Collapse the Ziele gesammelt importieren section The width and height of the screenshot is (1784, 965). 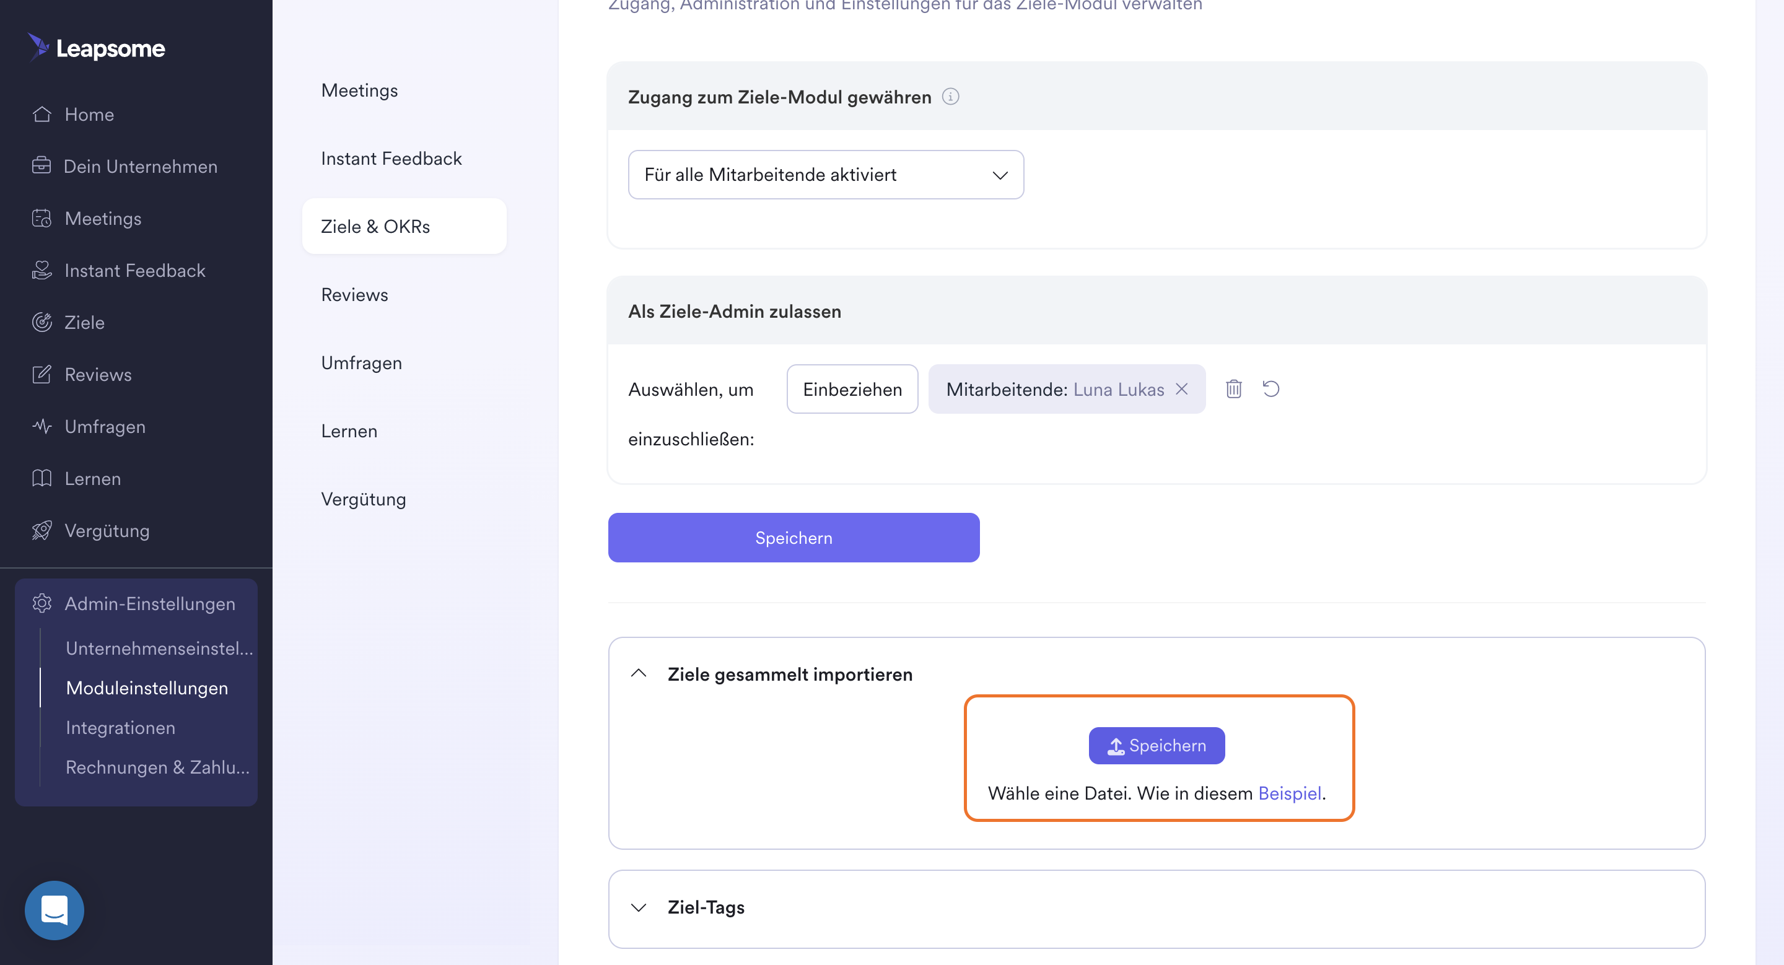[639, 673]
